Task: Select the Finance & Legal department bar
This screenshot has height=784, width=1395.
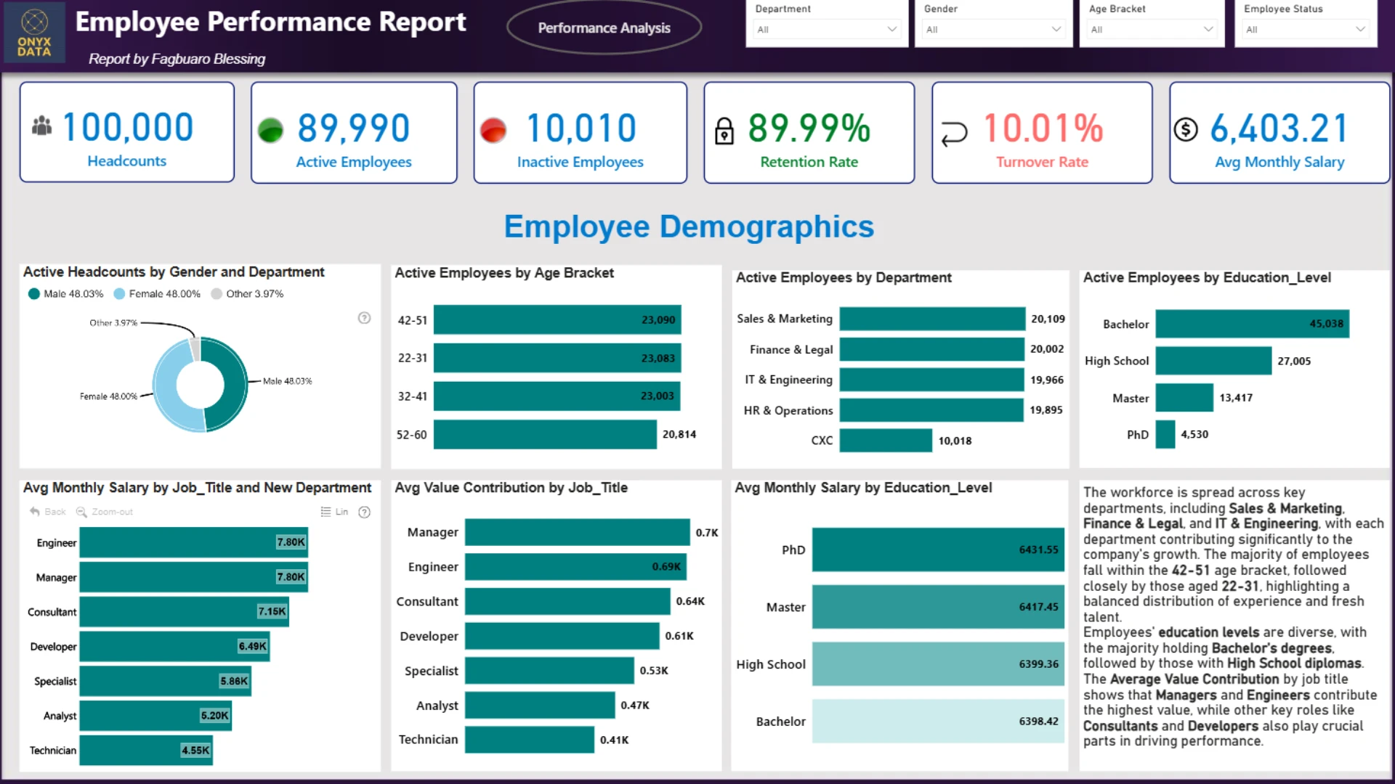Action: click(931, 349)
